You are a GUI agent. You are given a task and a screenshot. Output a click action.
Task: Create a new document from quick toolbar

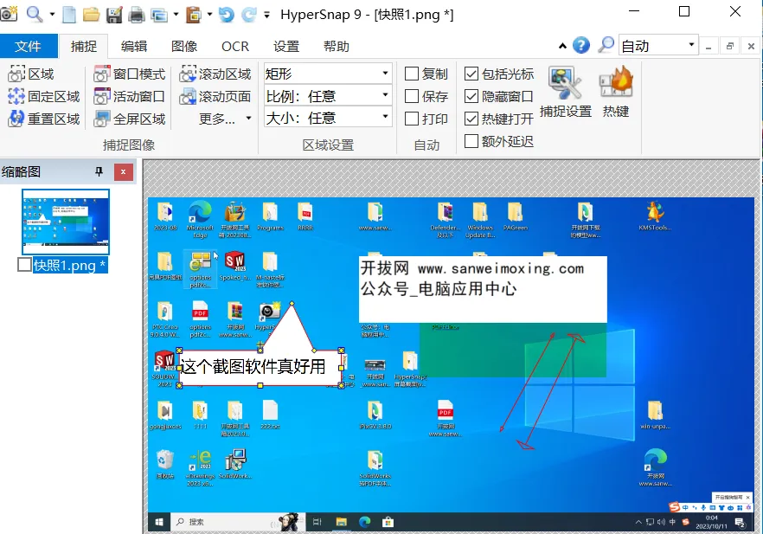[x=69, y=15]
